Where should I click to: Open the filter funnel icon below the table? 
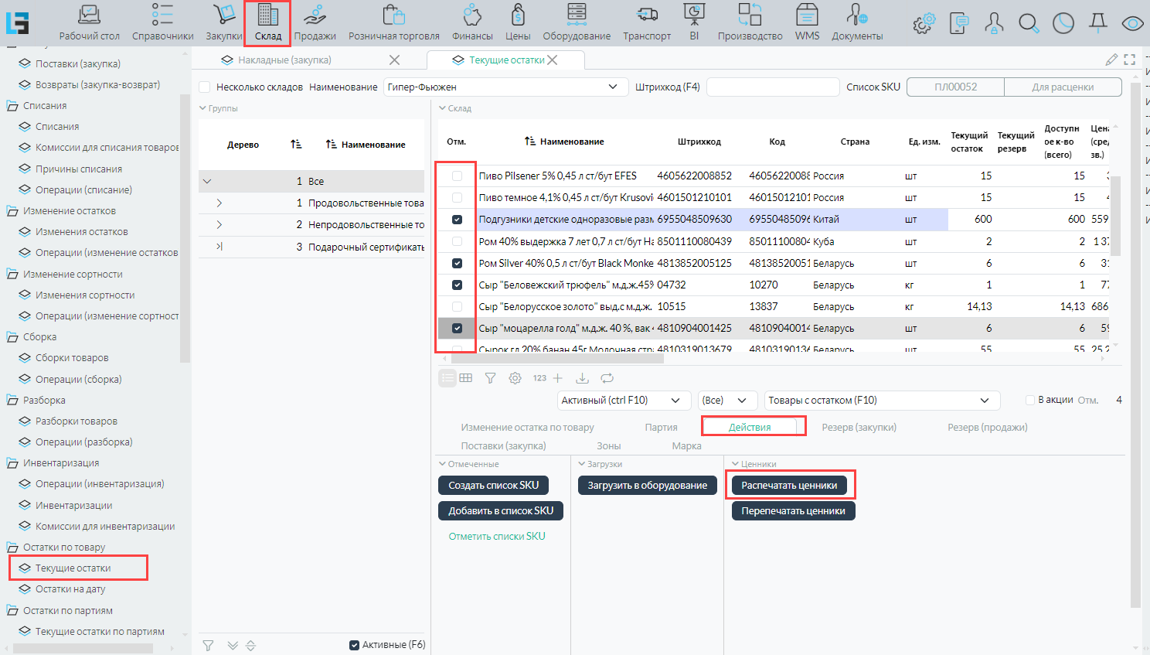point(490,378)
